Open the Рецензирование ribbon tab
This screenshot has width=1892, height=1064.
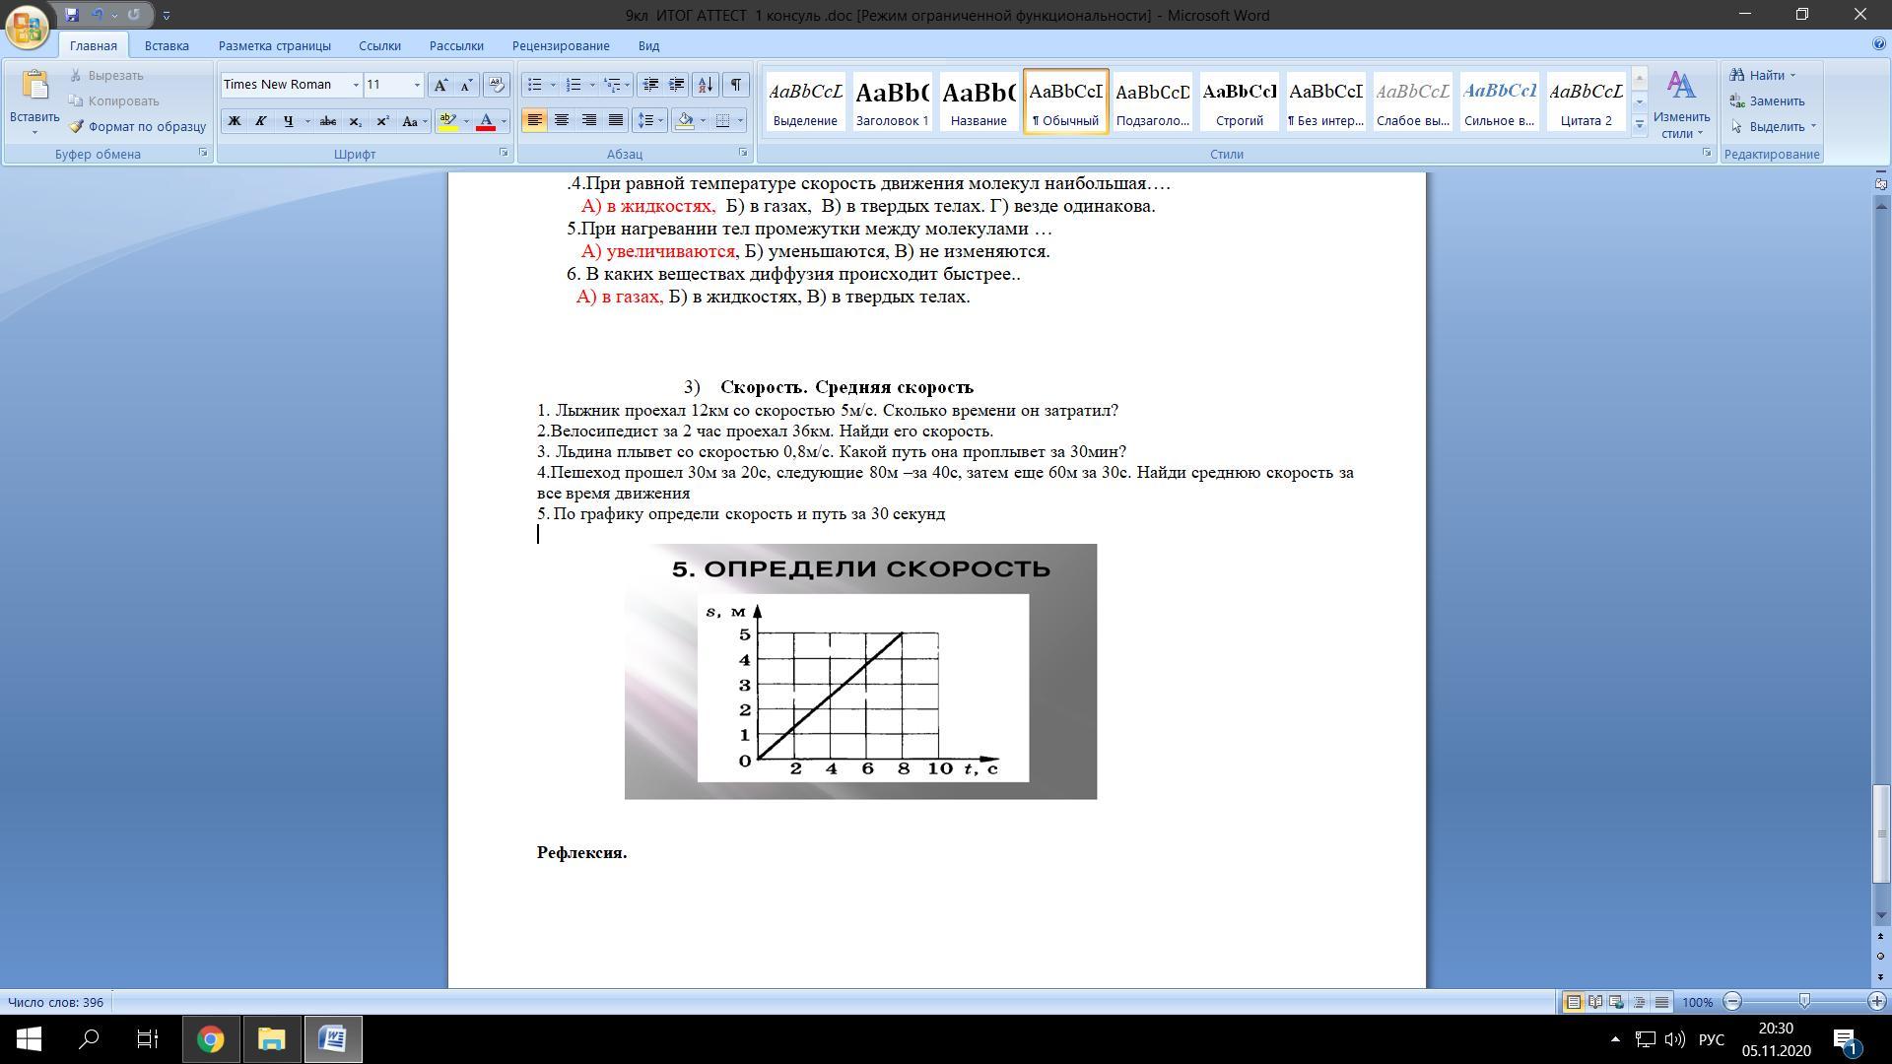pyautogui.click(x=560, y=45)
